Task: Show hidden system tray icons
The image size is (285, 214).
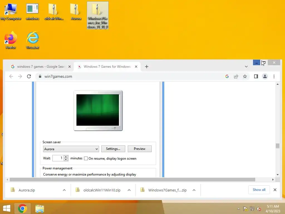Action: point(239,209)
